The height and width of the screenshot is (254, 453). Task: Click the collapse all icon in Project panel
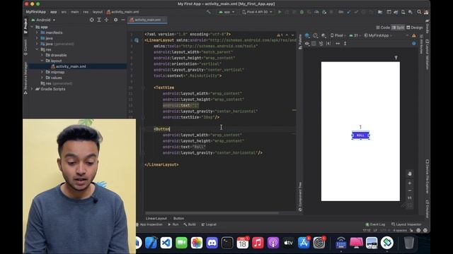[x=106, y=20]
